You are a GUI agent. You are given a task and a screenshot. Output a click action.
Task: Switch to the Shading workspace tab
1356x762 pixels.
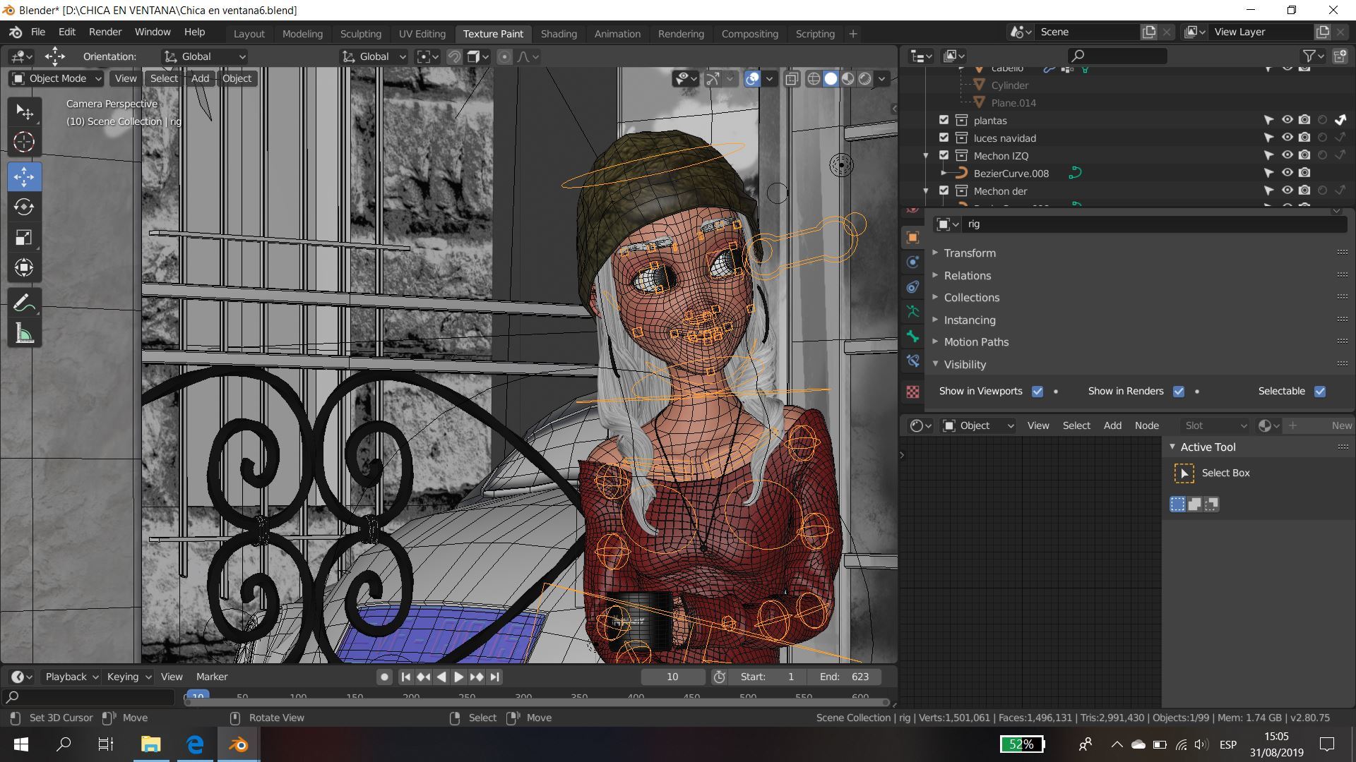(558, 33)
